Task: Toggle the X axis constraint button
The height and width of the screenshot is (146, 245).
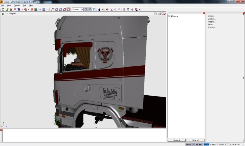Action: pos(86,9)
